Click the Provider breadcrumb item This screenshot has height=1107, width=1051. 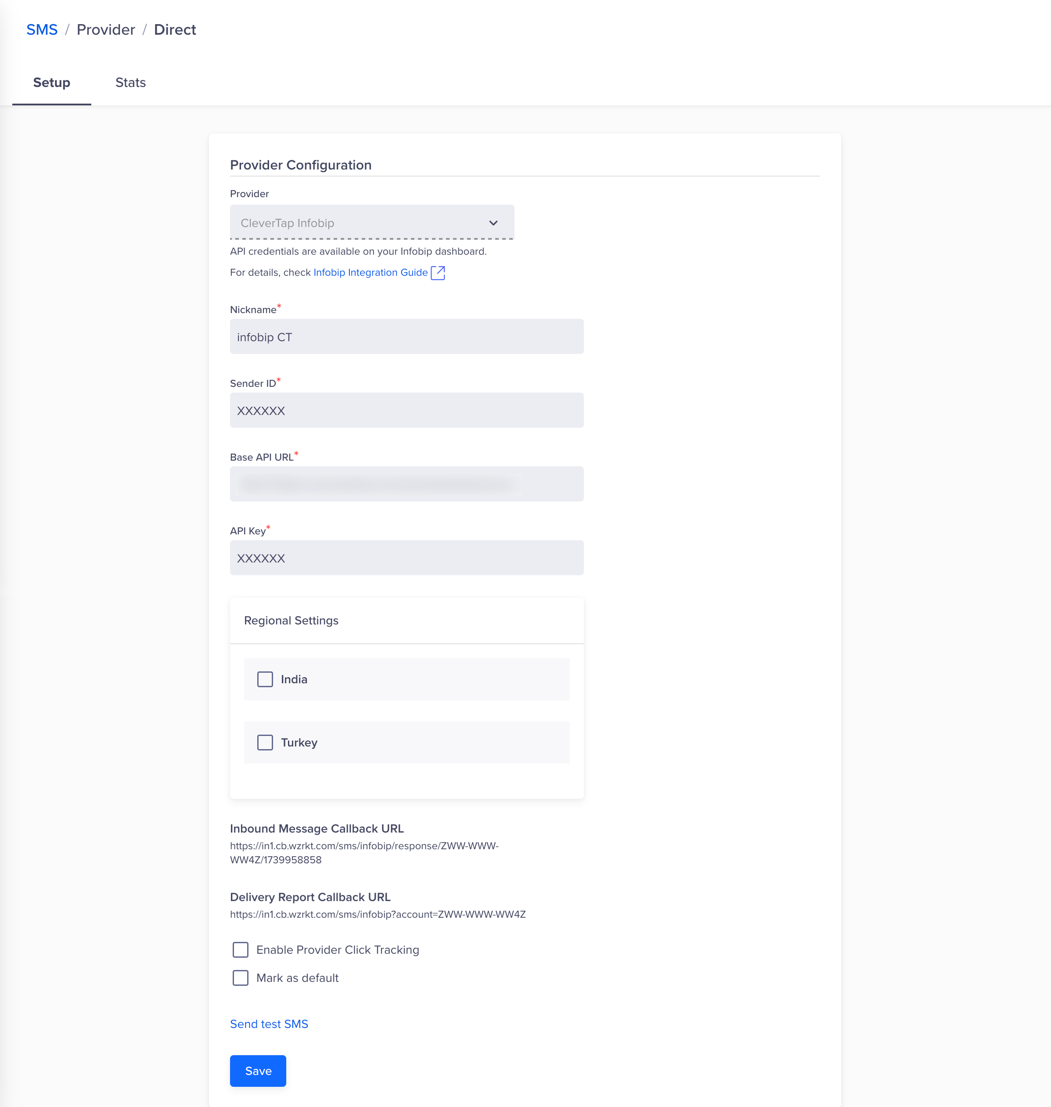point(106,30)
